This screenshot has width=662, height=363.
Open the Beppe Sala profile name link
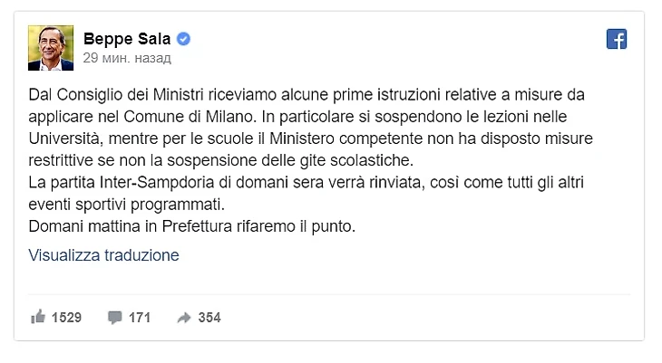[x=127, y=39]
